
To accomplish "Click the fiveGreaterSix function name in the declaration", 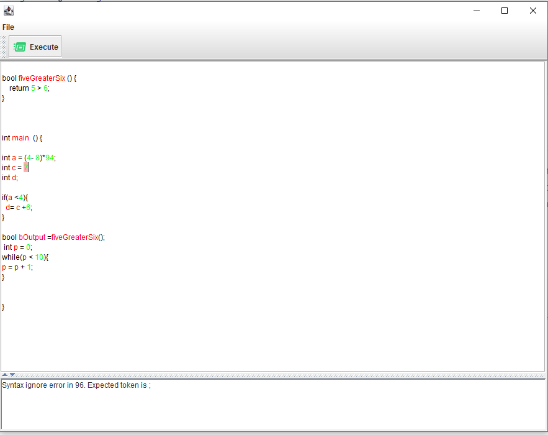I will point(42,78).
